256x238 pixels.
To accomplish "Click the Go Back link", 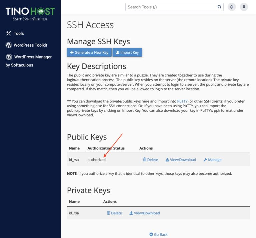I will click(x=159, y=234).
